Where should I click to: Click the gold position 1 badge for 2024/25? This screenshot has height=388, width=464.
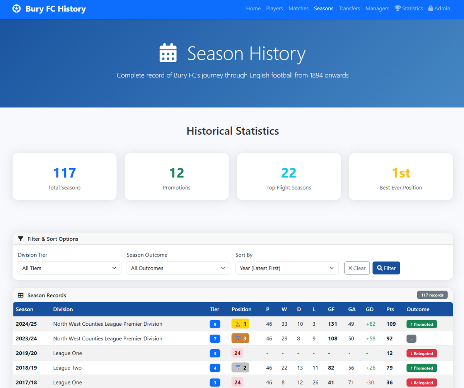(x=240, y=324)
